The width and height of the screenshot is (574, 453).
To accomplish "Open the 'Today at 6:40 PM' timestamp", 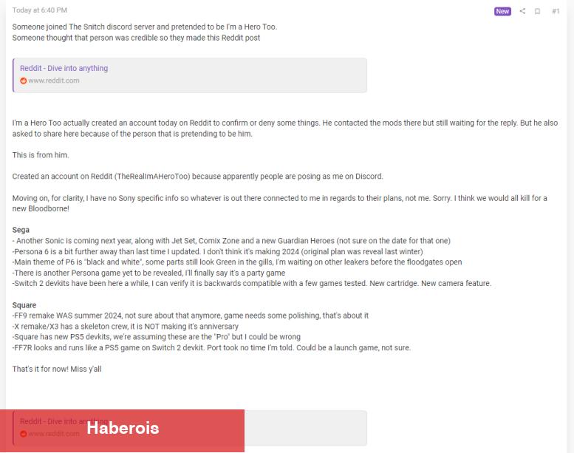I will pos(40,10).
